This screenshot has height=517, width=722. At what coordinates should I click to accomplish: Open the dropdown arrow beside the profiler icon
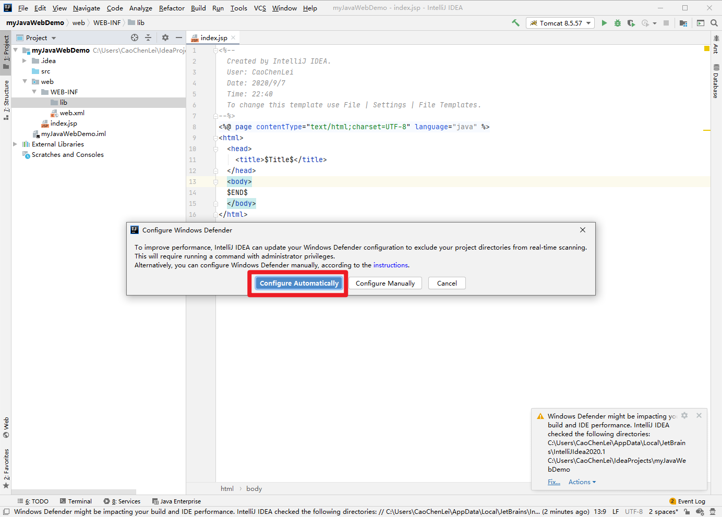pos(655,23)
